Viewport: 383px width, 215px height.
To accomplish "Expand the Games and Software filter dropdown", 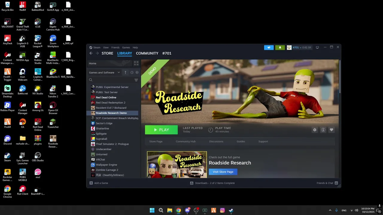I will 104,73.
